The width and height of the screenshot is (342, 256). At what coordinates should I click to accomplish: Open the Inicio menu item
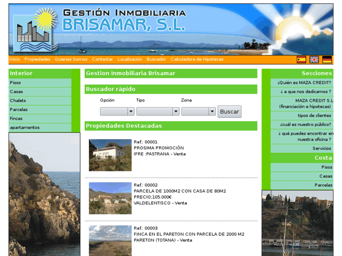tap(15, 59)
